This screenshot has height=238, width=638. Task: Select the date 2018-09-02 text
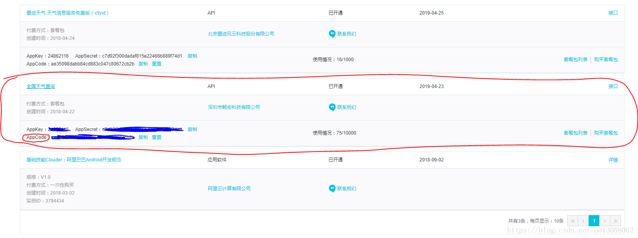[432, 160]
